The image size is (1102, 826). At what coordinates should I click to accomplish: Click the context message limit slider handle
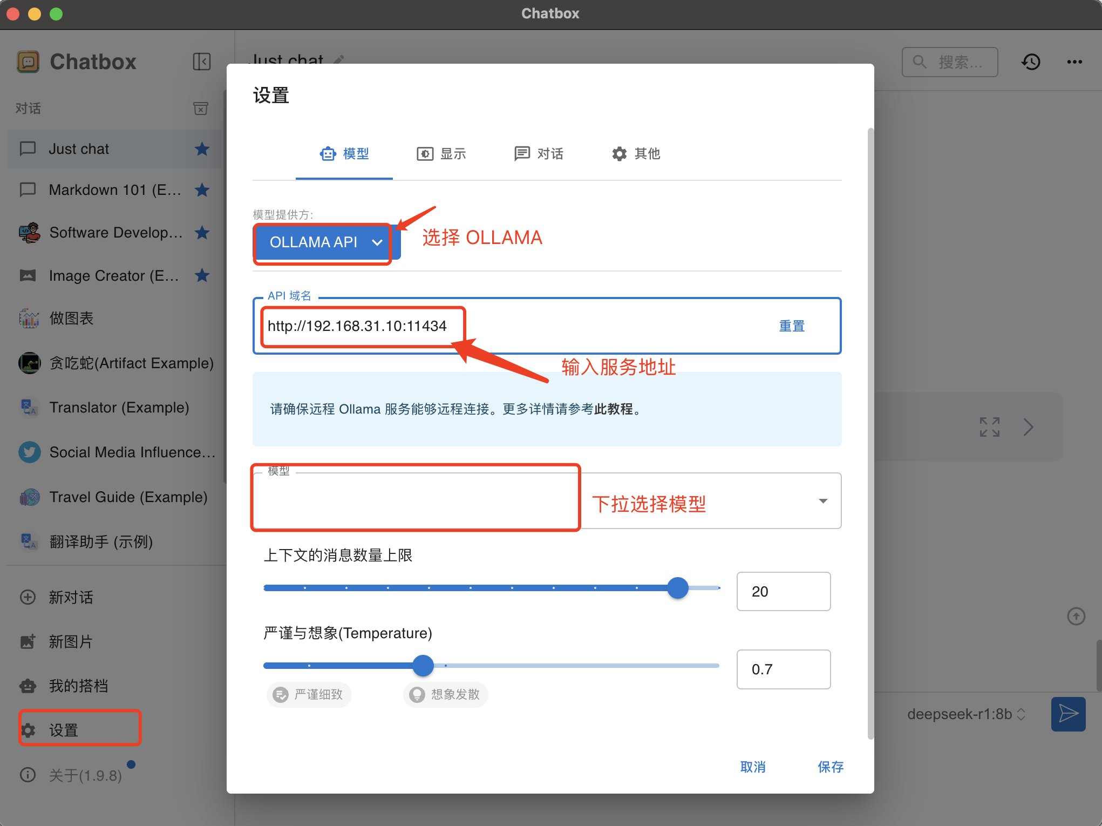678,588
